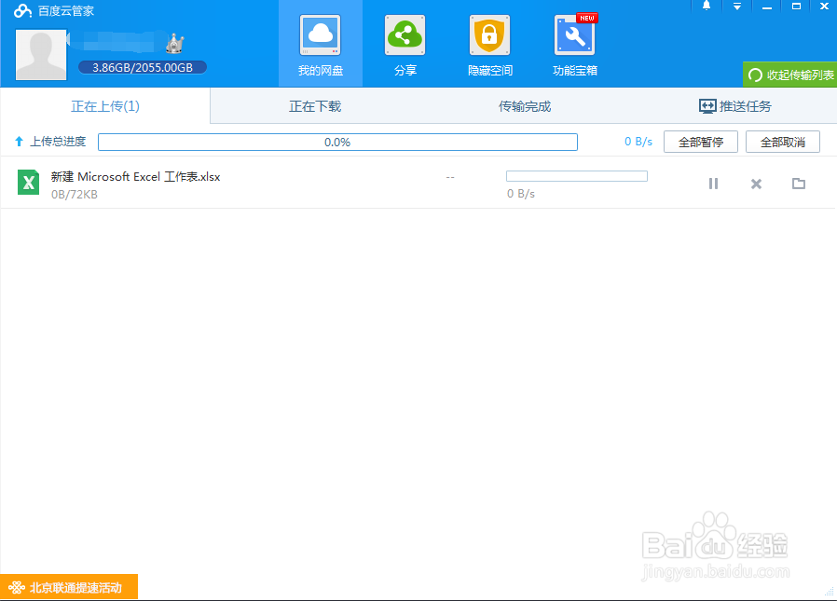Viewport: 837px width, 601px height.
Task: Click the storage usage 3.86GB/2055.00GB bar
Action: 143,67
